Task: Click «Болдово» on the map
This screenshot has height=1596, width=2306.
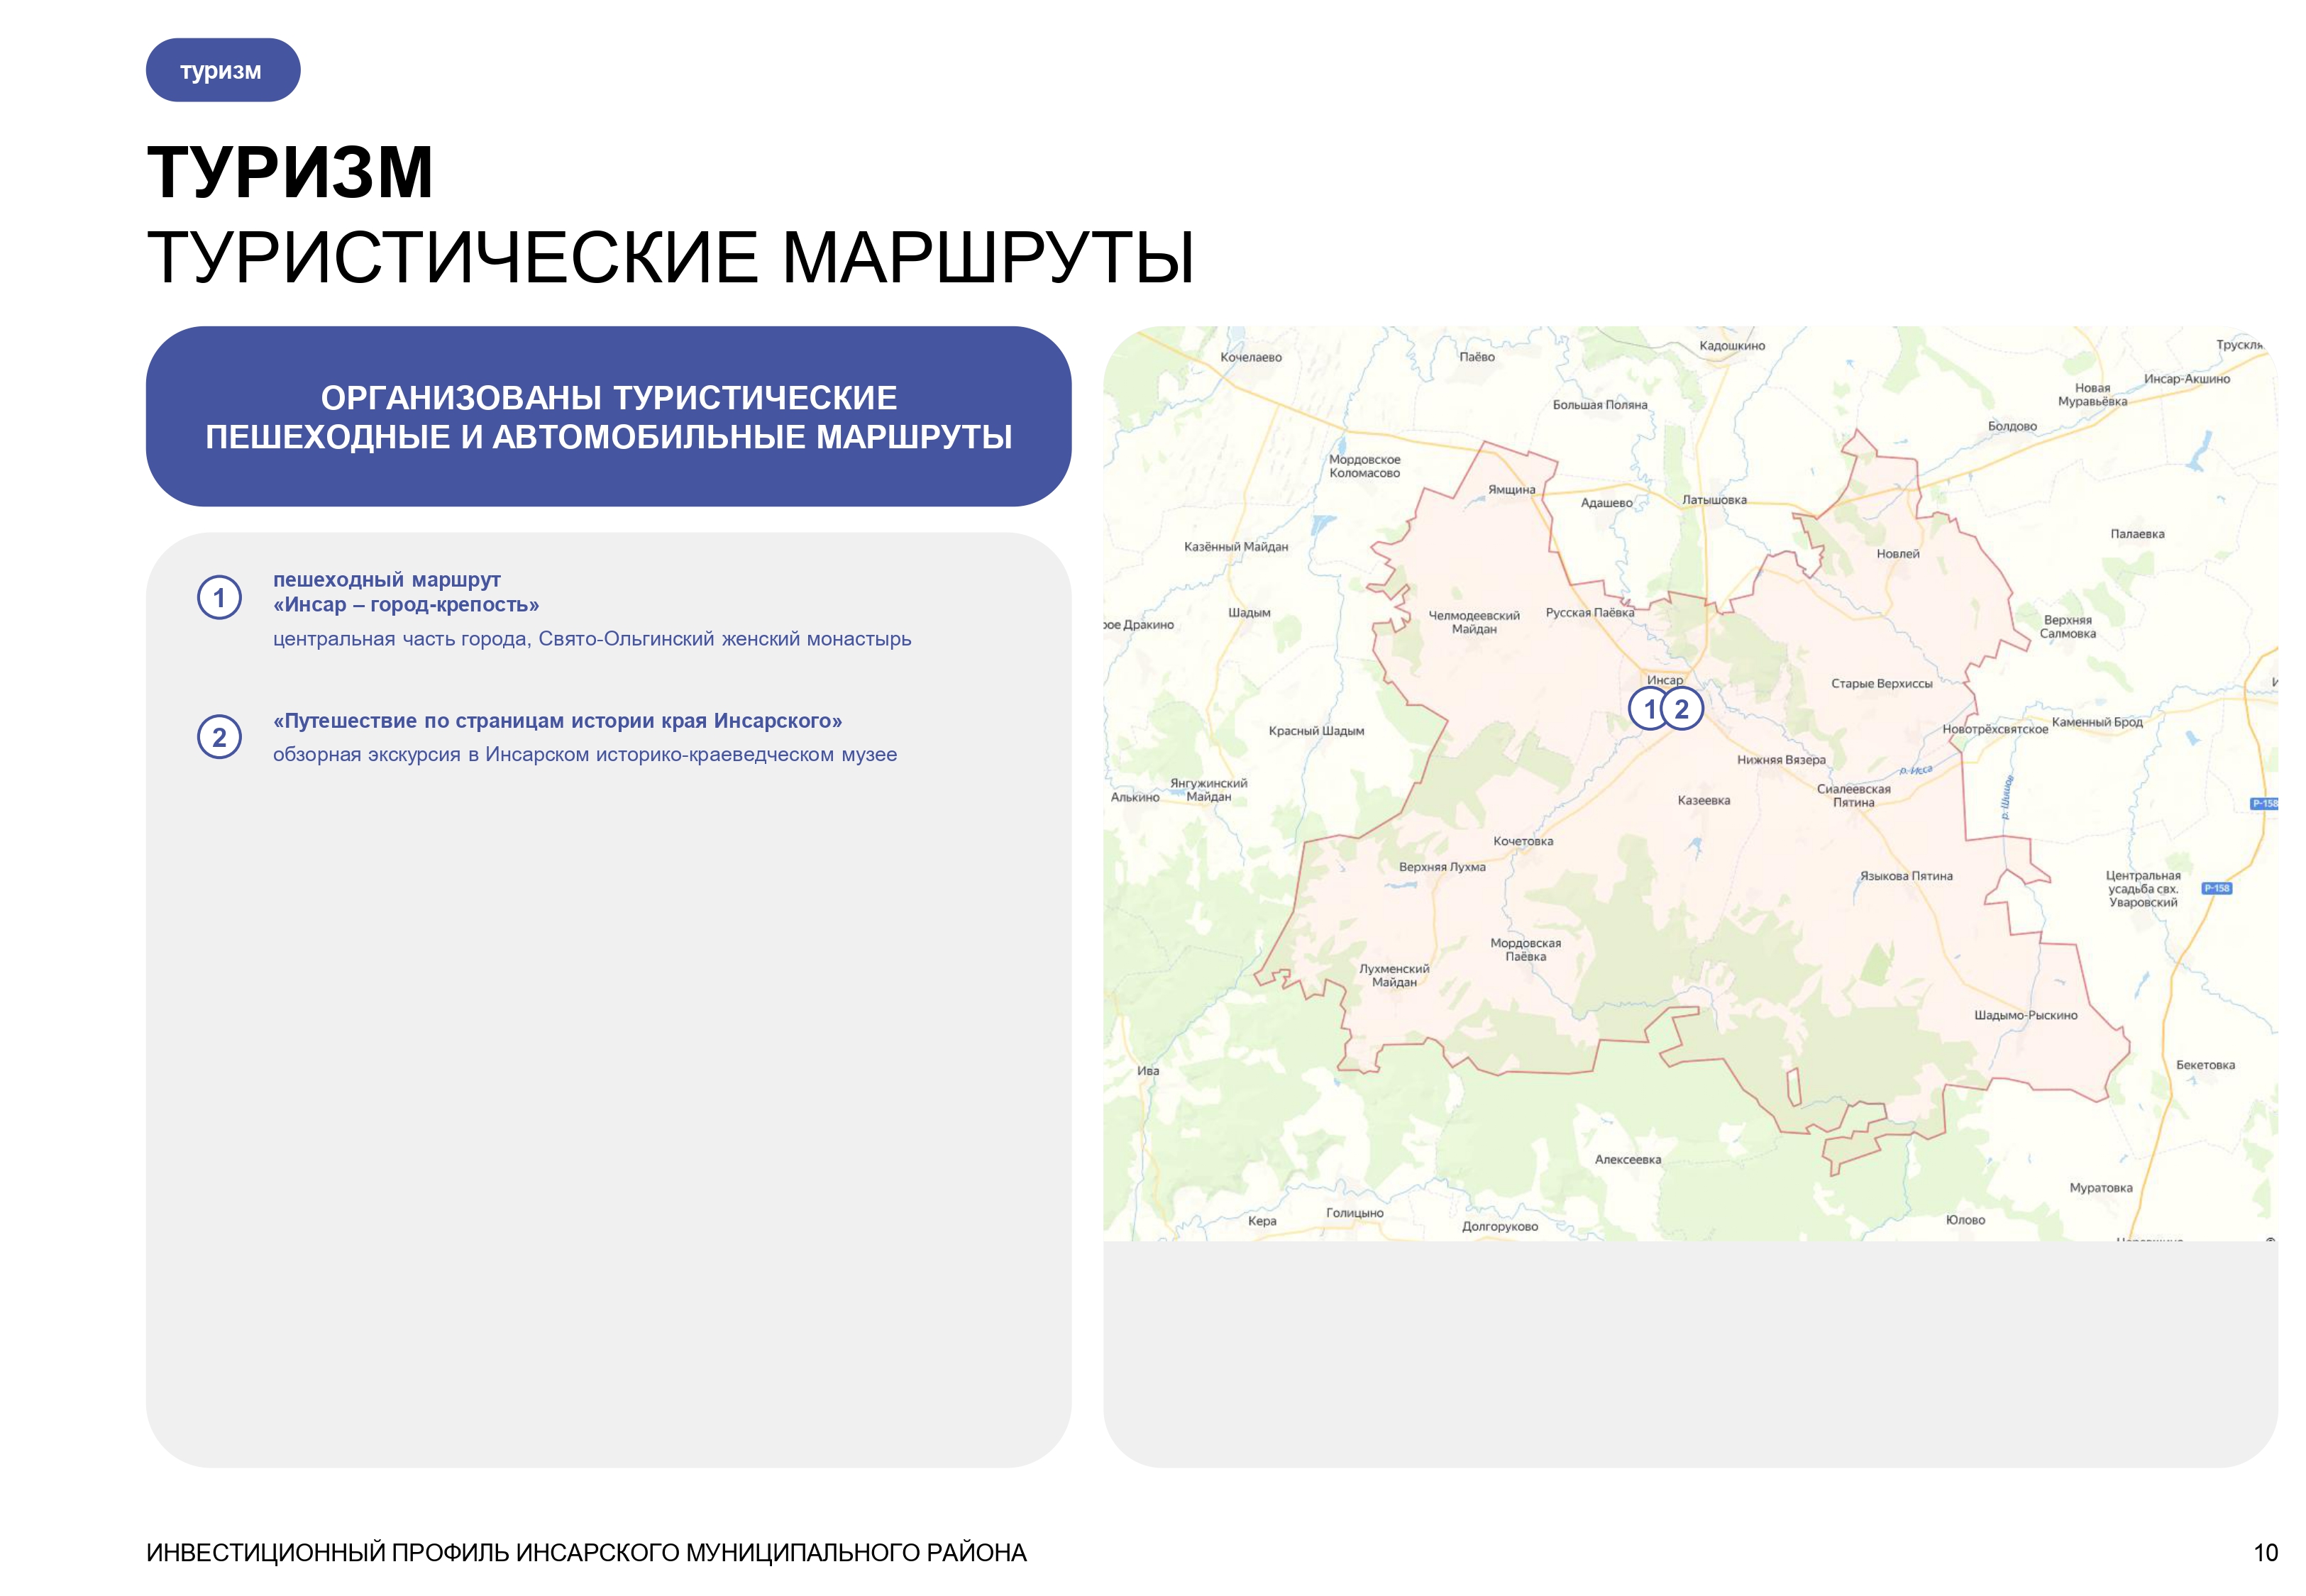Action: [x=2012, y=426]
